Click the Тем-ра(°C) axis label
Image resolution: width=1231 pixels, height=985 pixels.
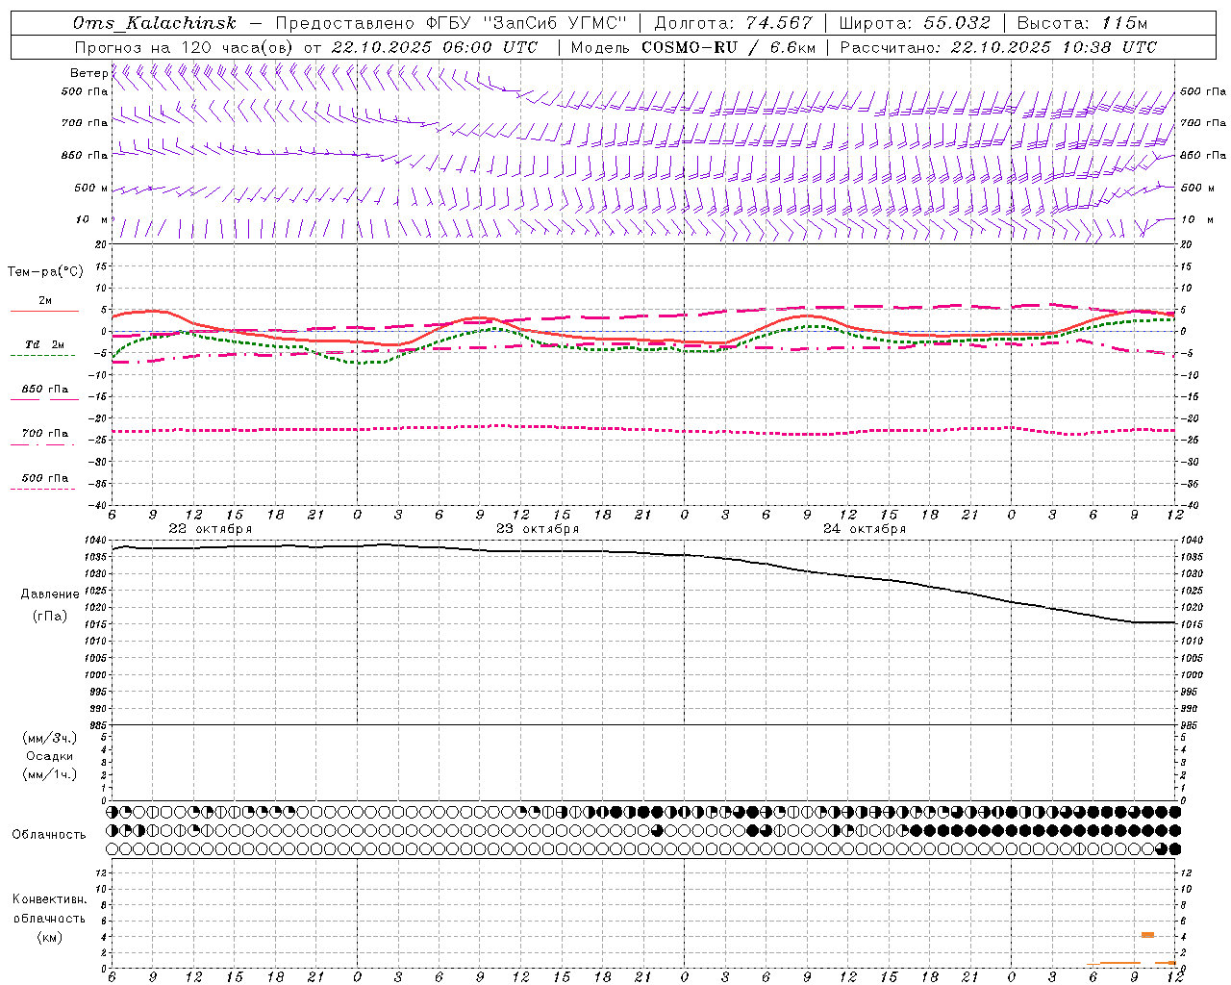click(x=45, y=272)
